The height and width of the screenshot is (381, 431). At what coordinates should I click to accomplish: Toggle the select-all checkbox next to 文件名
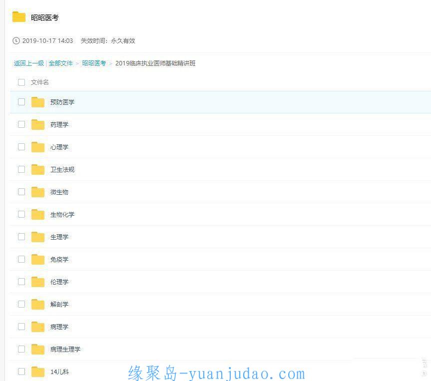[21, 82]
